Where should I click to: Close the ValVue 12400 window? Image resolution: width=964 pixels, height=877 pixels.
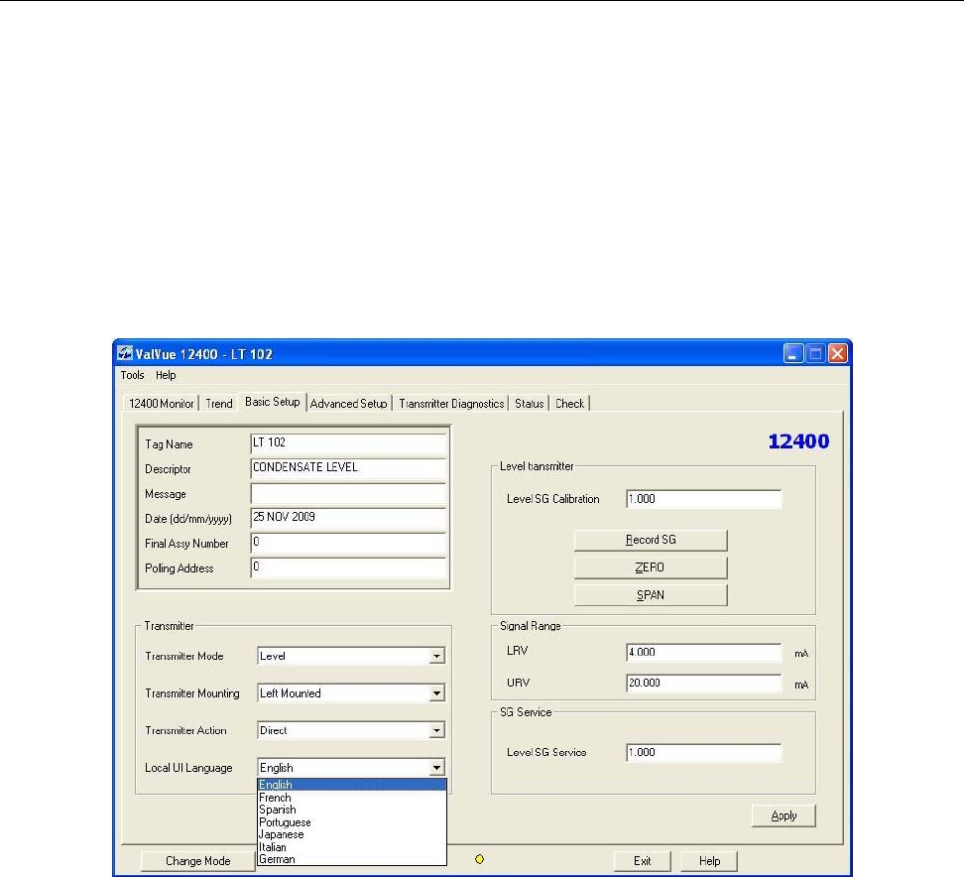coord(837,353)
